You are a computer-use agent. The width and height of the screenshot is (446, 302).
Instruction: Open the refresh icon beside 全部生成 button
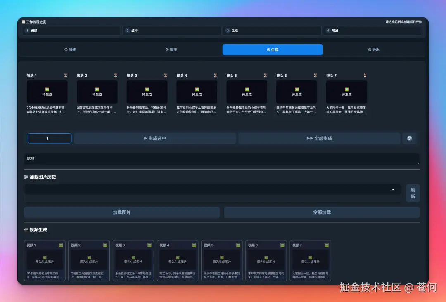tap(410, 138)
